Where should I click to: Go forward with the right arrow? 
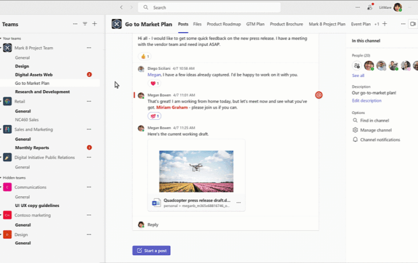point(131,7)
